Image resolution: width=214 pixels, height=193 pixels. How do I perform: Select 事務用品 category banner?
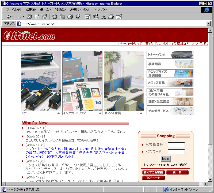(170, 64)
